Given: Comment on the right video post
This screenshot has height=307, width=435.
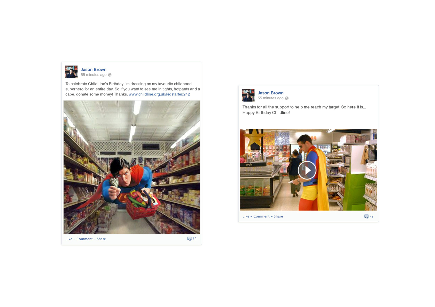Looking at the screenshot, I should [x=261, y=216].
